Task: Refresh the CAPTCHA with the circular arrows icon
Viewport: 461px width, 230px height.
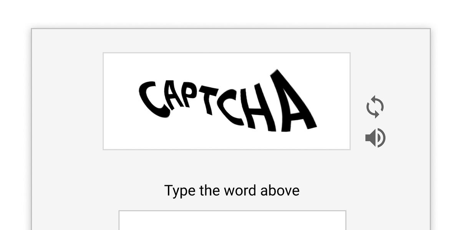Action: [x=375, y=107]
